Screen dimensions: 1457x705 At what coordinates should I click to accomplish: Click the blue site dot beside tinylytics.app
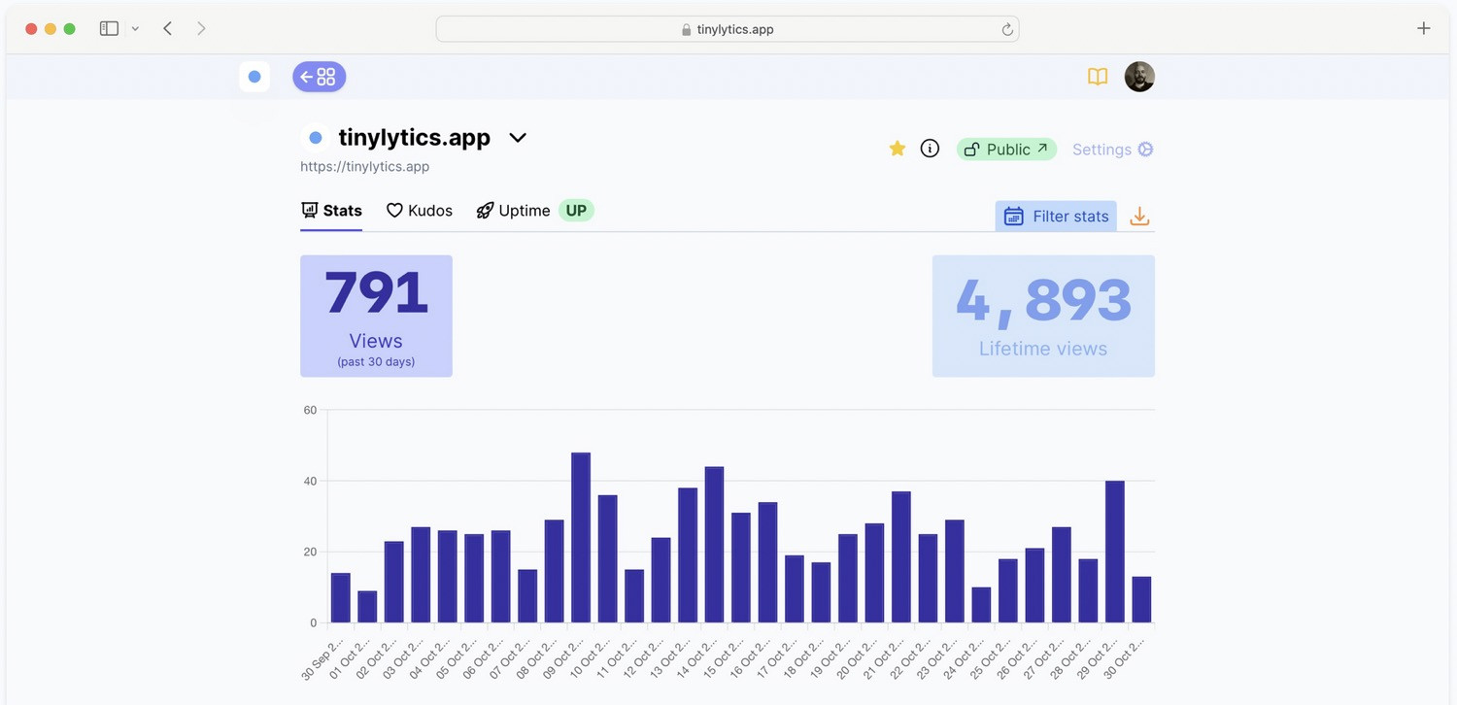coord(315,137)
